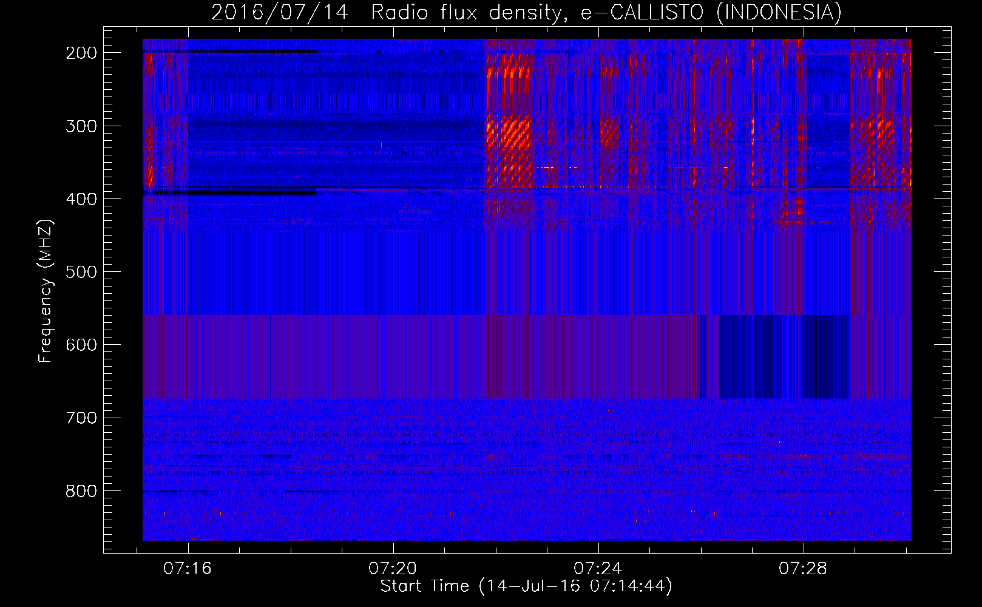
Task: Click the 800 frequency tick label
Action: [x=81, y=490]
